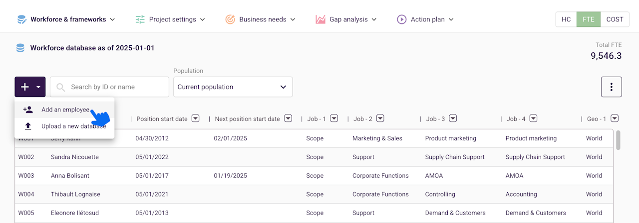Click the plus add button
The image size is (639, 223).
[x=25, y=87]
